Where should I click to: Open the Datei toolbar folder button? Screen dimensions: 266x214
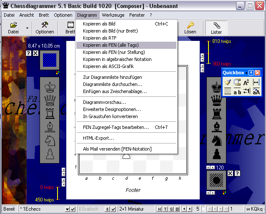[x=13, y=28]
